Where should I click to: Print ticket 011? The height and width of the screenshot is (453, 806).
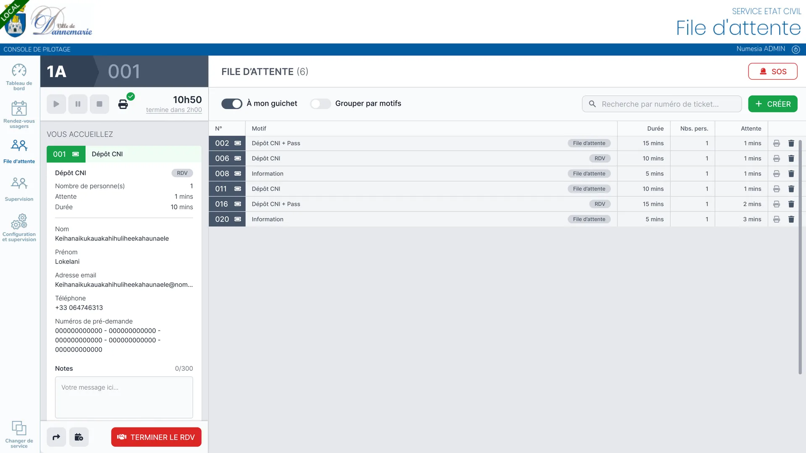[777, 189]
